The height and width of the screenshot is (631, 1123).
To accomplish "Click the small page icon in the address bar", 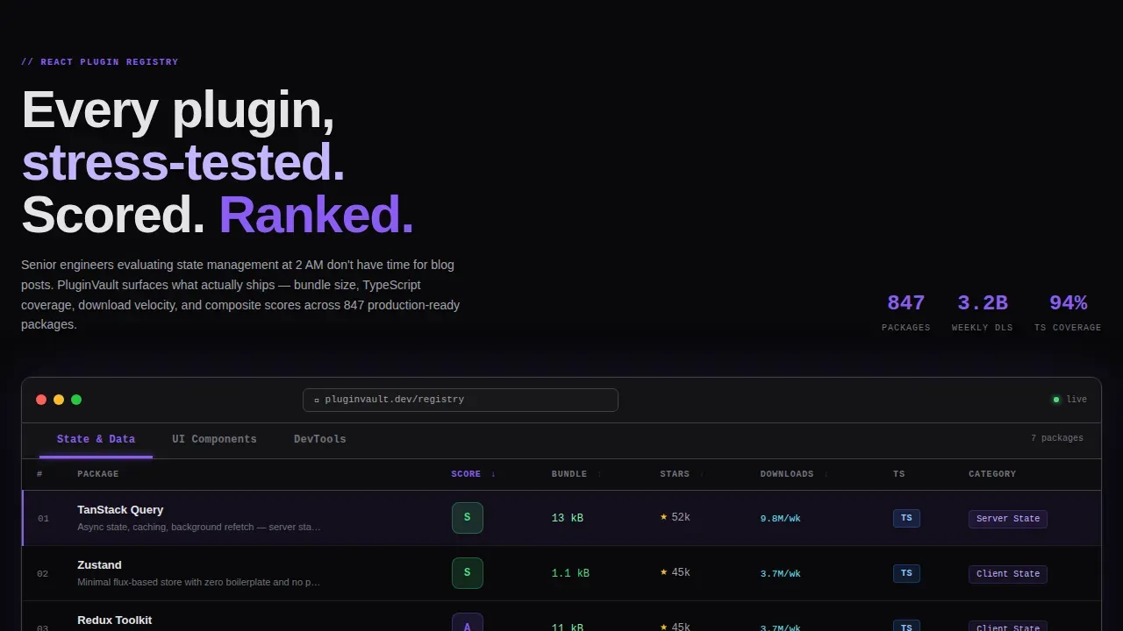I will tap(317, 400).
